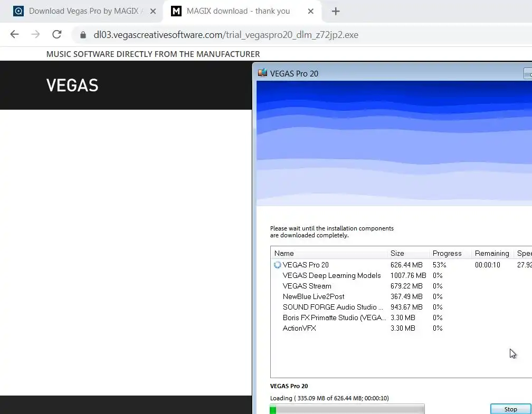
Task: Click the 1007.76 MB size cell
Action: tap(408, 275)
